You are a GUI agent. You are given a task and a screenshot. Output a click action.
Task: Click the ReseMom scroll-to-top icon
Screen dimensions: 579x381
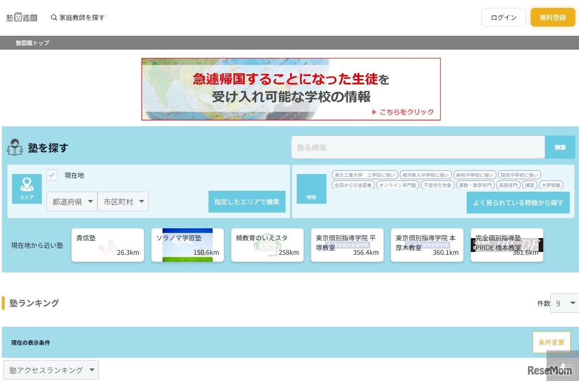pyautogui.click(x=563, y=366)
